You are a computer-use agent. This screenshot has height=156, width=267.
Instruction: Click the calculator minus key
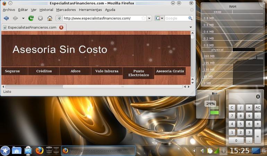[258, 116]
